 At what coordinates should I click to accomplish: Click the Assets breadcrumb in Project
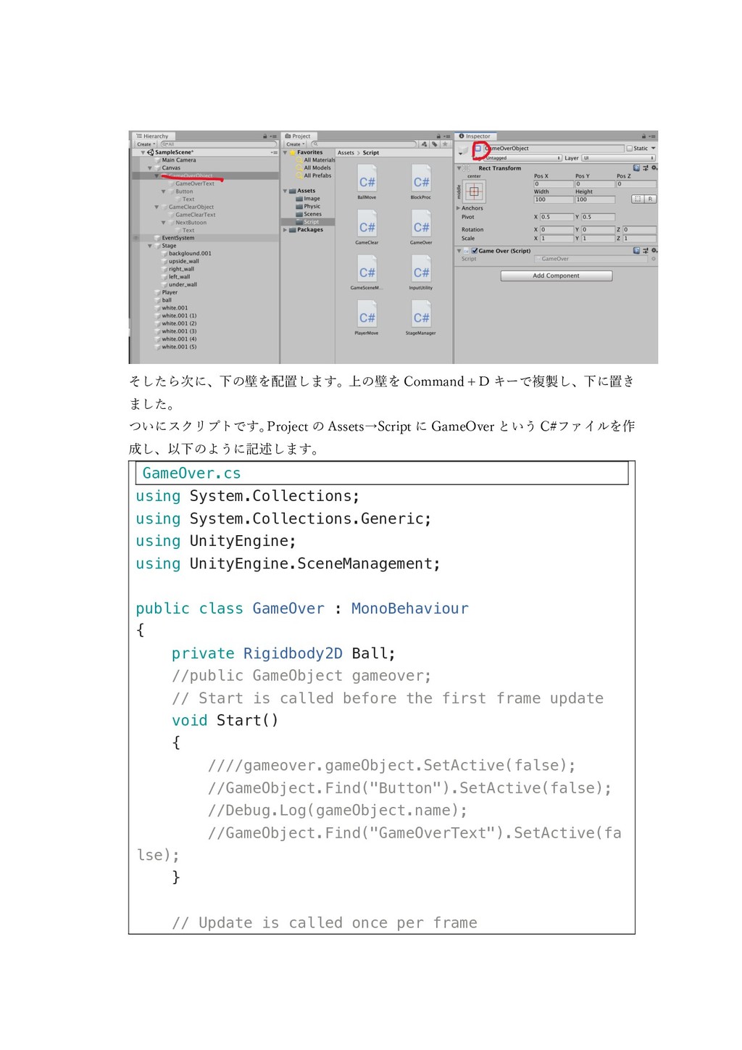tap(346, 152)
